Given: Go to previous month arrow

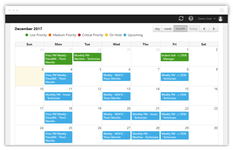Looking at the screenshot, I should 204,29.
